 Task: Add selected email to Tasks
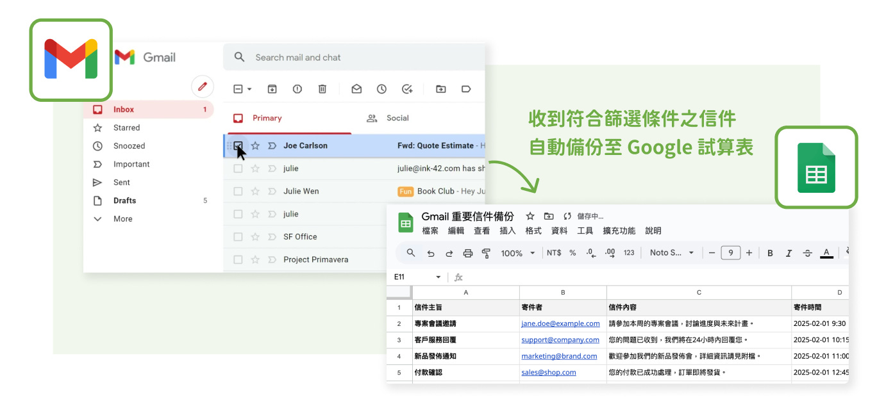pos(407,88)
